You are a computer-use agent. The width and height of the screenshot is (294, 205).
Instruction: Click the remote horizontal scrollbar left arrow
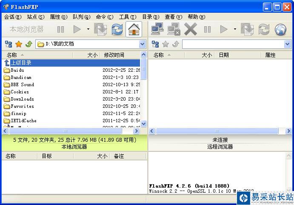[152, 131]
